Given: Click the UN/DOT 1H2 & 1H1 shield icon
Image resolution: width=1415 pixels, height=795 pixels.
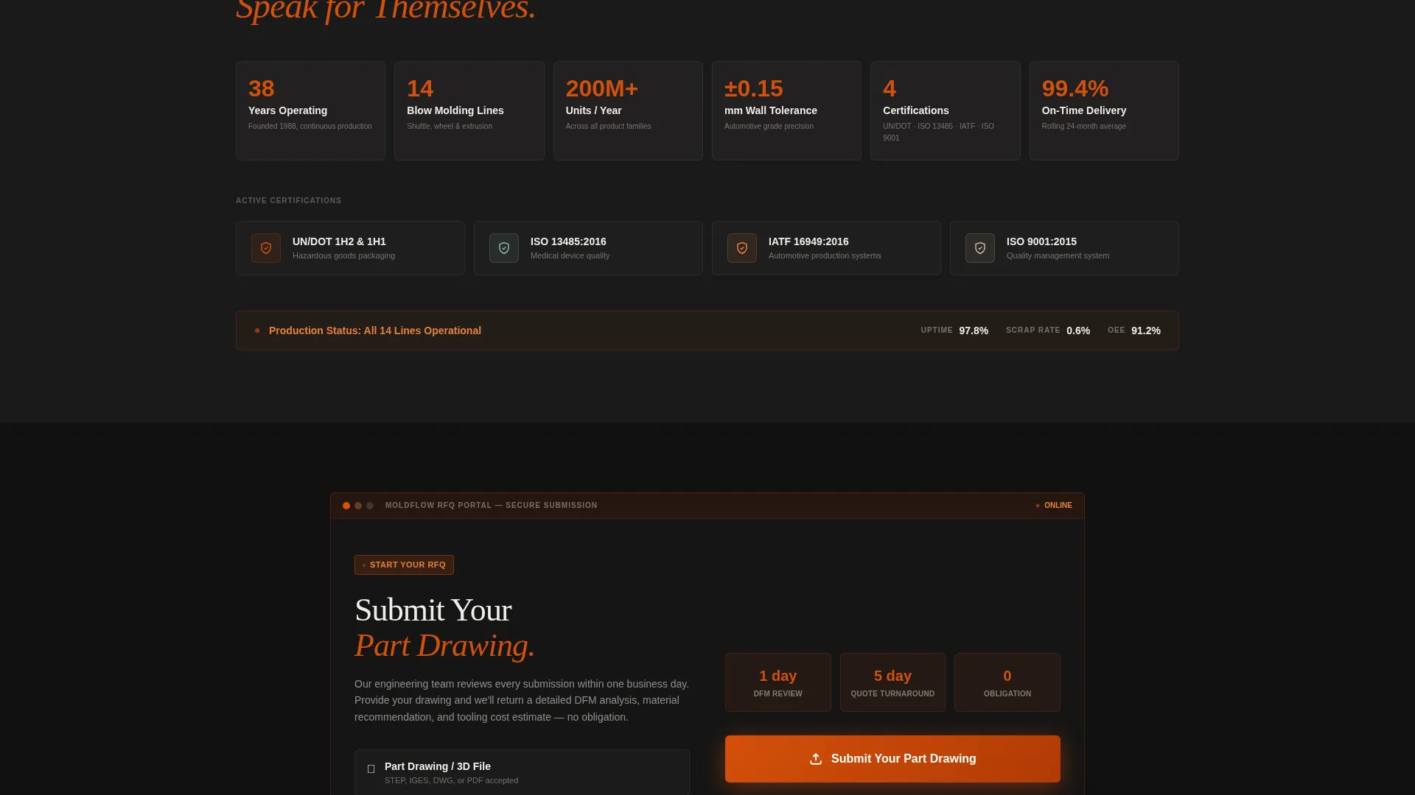Looking at the screenshot, I should (x=266, y=248).
